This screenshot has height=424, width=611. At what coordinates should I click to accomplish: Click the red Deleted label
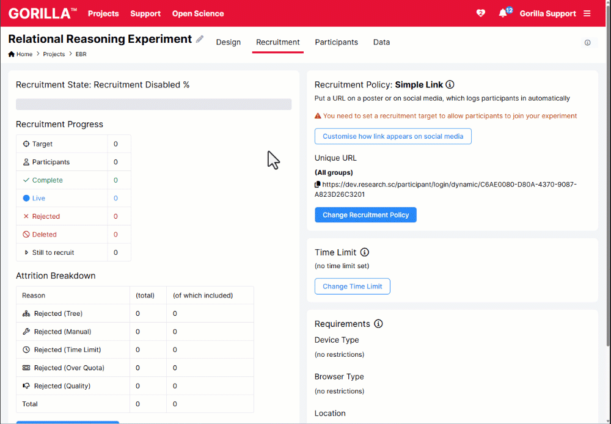[x=45, y=234]
